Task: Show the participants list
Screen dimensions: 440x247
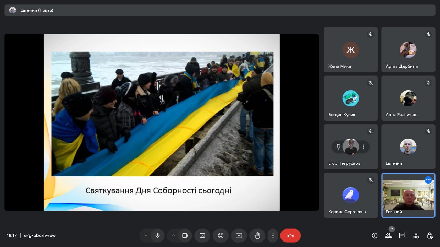Action: tap(388, 235)
